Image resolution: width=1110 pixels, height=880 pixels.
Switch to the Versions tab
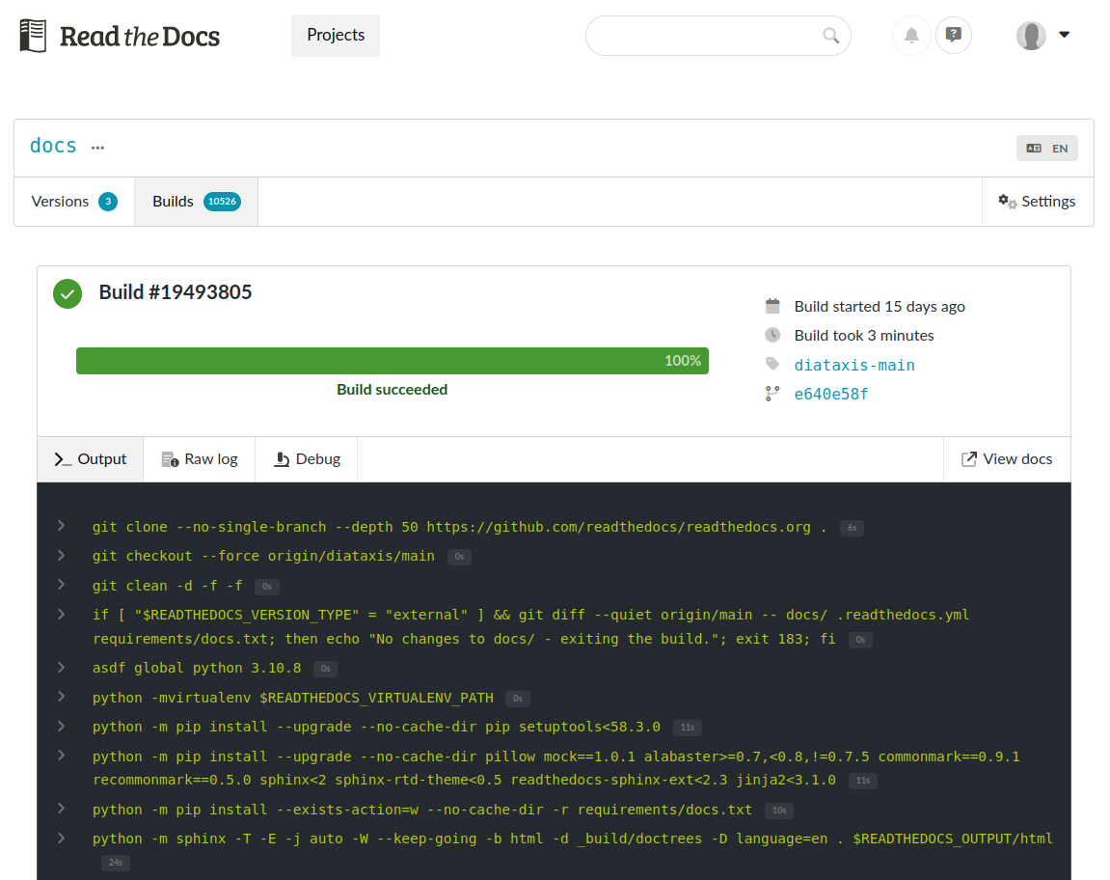point(74,202)
